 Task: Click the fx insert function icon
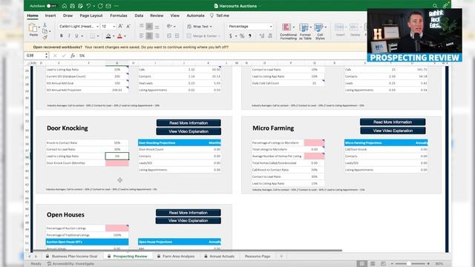(x=73, y=56)
